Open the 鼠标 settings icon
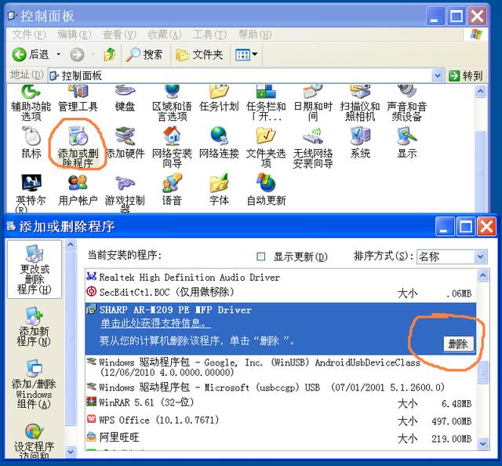The image size is (502, 466). [x=31, y=143]
